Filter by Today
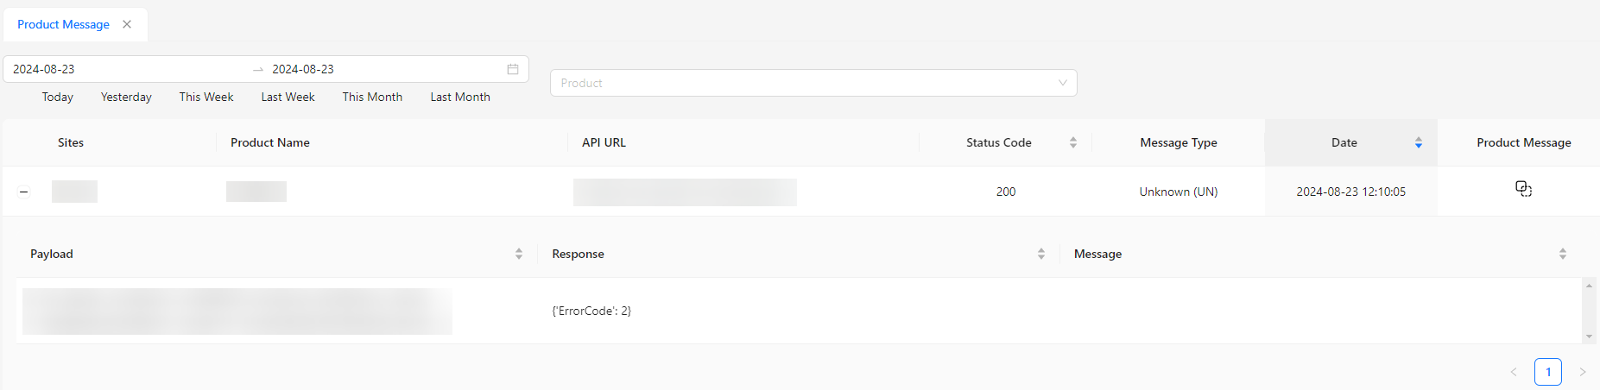 click(x=58, y=97)
